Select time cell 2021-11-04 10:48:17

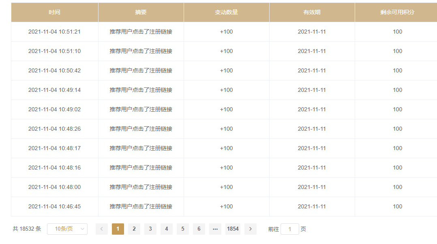pos(54,148)
